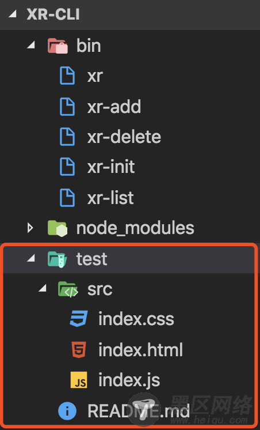The width and height of the screenshot is (260, 430).
Task: Expand the node_modules folder arrow
Action: pyautogui.click(x=30, y=228)
